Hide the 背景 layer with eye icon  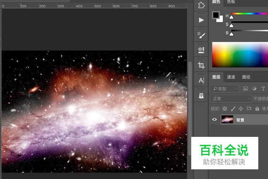click(214, 119)
